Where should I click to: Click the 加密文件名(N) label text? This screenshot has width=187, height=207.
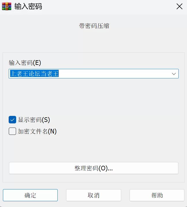pyautogui.click(x=37, y=131)
